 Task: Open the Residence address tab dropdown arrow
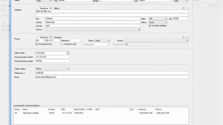[51, 8]
